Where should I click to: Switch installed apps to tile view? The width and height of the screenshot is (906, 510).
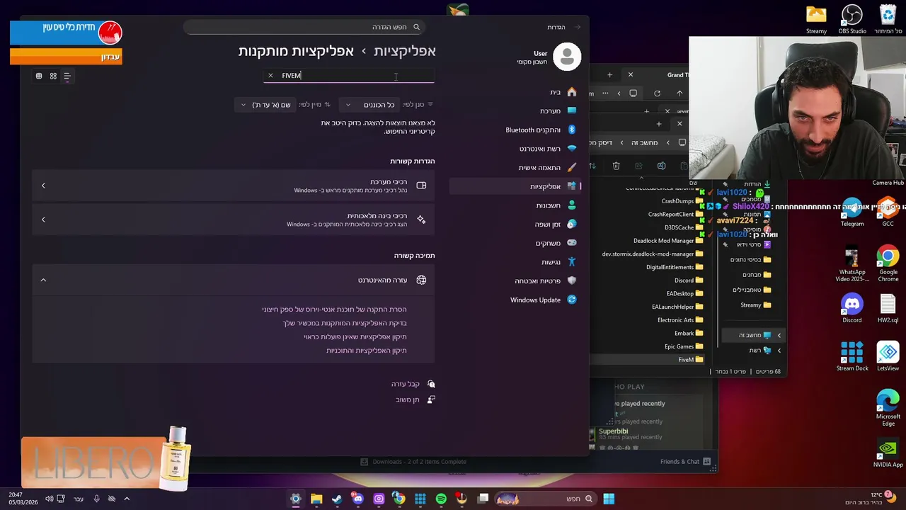(x=39, y=76)
